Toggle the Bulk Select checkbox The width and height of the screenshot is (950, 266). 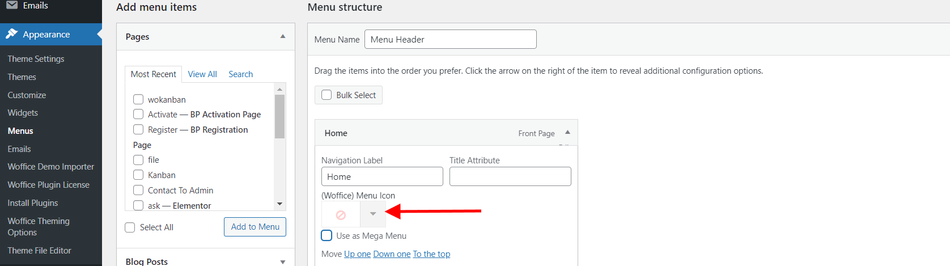(326, 95)
